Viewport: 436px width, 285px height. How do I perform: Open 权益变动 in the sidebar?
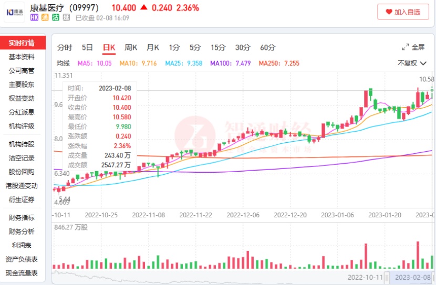coord(22,98)
